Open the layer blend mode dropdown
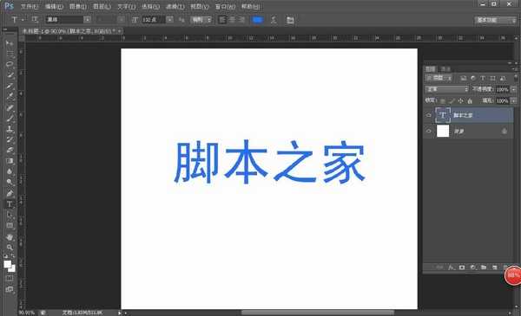The width and height of the screenshot is (521, 316). coord(446,89)
